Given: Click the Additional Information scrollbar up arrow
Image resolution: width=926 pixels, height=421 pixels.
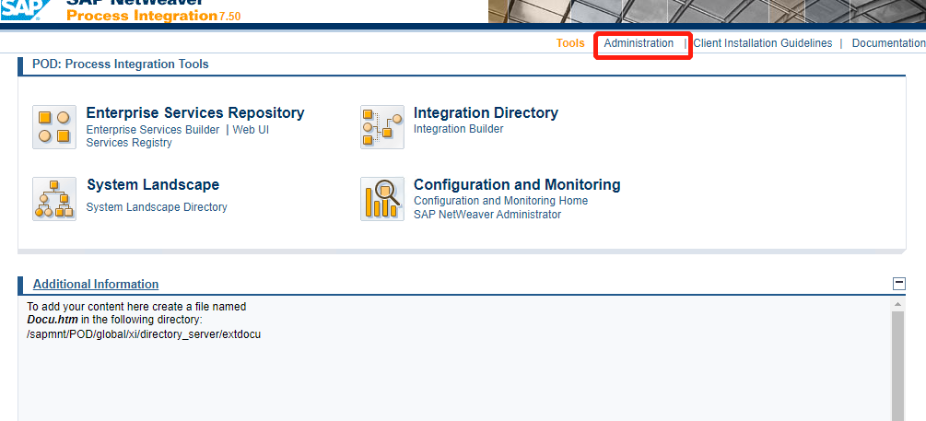Looking at the screenshot, I should pyautogui.click(x=897, y=304).
